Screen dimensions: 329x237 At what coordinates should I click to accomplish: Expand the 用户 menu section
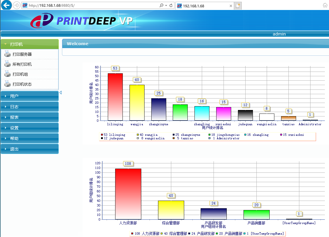click(30, 96)
